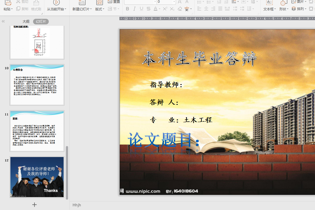The height and width of the screenshot is (210, 315).
Task: Click the Layout (版式) icon
Action: (x=99, y=3)
